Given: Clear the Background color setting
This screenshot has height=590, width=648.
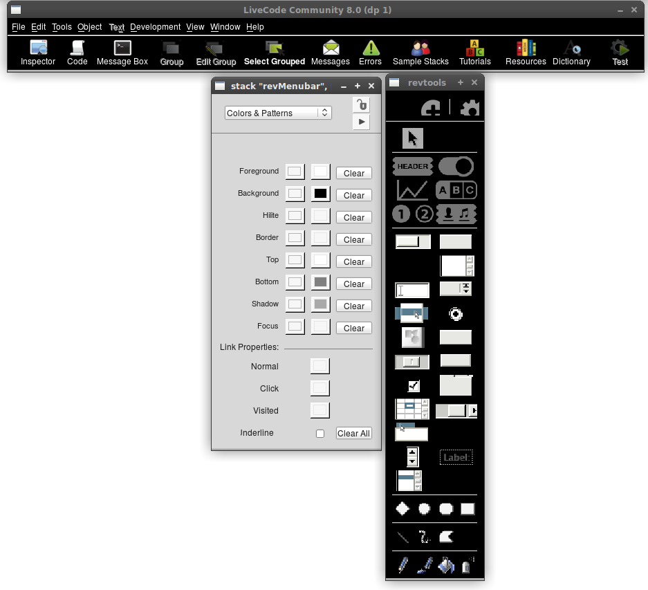Looking at the screenshot, I should (x=353, y=195).
